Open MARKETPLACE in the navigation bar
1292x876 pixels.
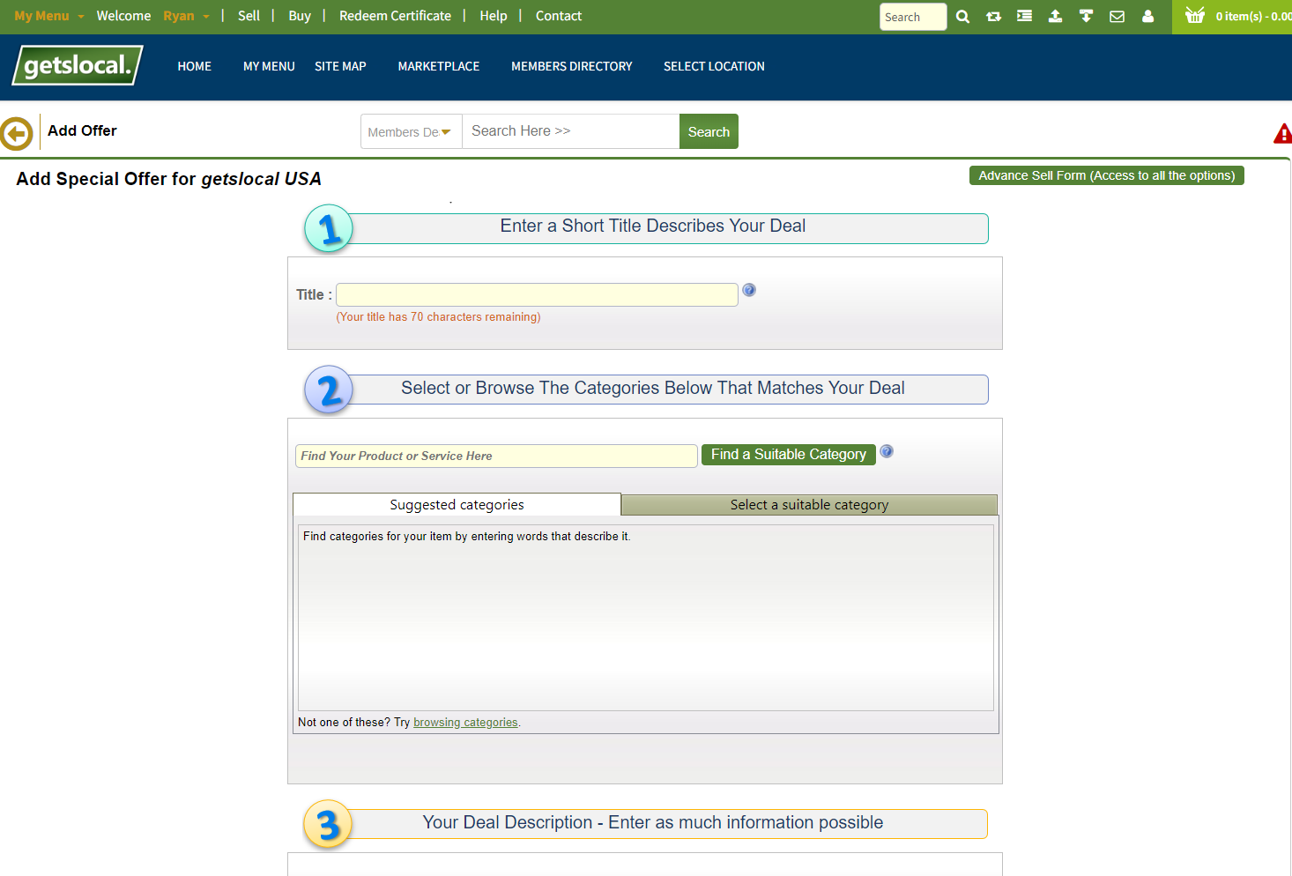click(439, 66)
